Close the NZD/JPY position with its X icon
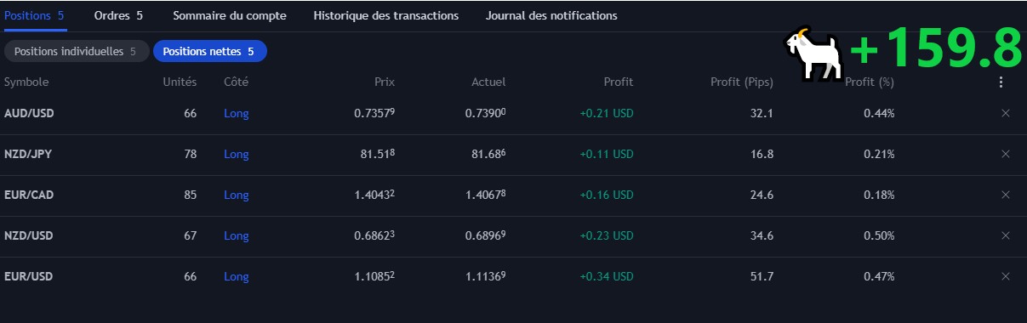The height and width of the screenshot is (323, 1027). [1006, 154]
